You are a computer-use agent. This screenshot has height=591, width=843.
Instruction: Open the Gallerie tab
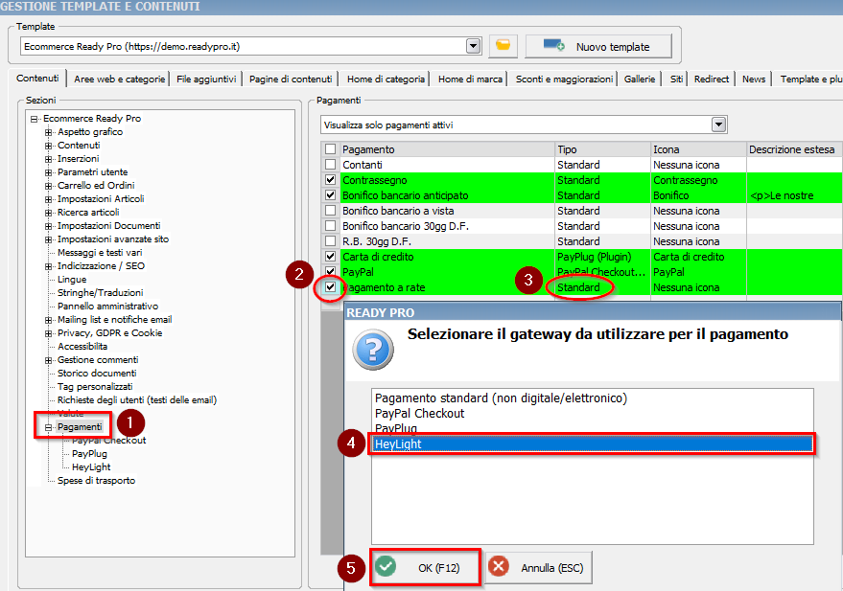[640, 79]
